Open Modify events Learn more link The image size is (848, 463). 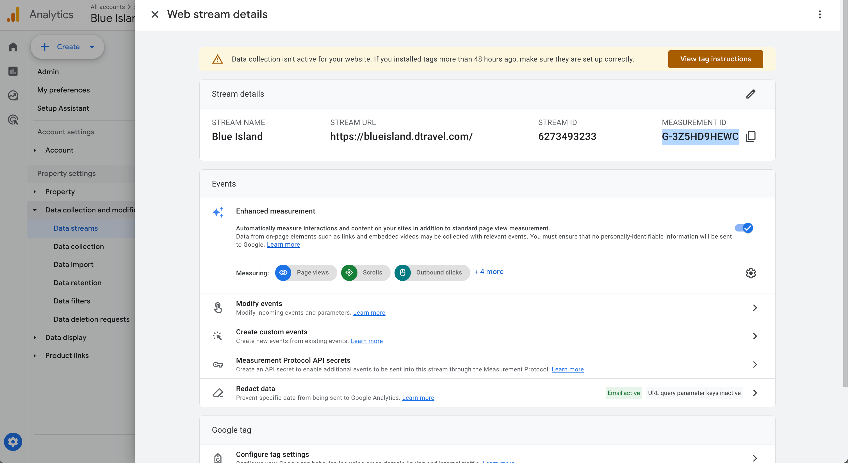(369, 312)
